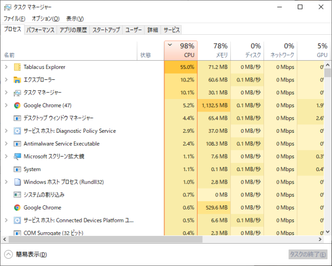Sort by the ディスク column header
332x266 pixels.
coord(247,50)
